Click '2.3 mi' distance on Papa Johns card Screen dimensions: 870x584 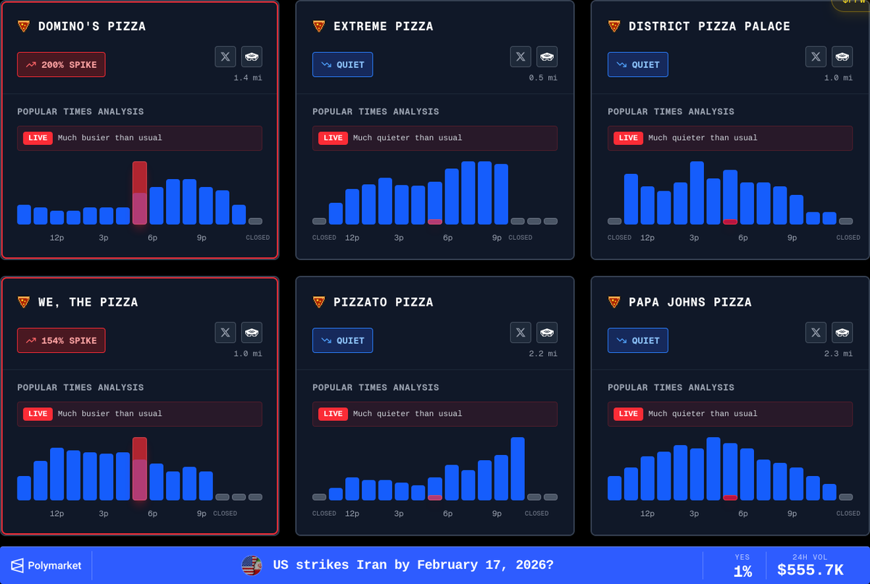(x=838, y=354)
